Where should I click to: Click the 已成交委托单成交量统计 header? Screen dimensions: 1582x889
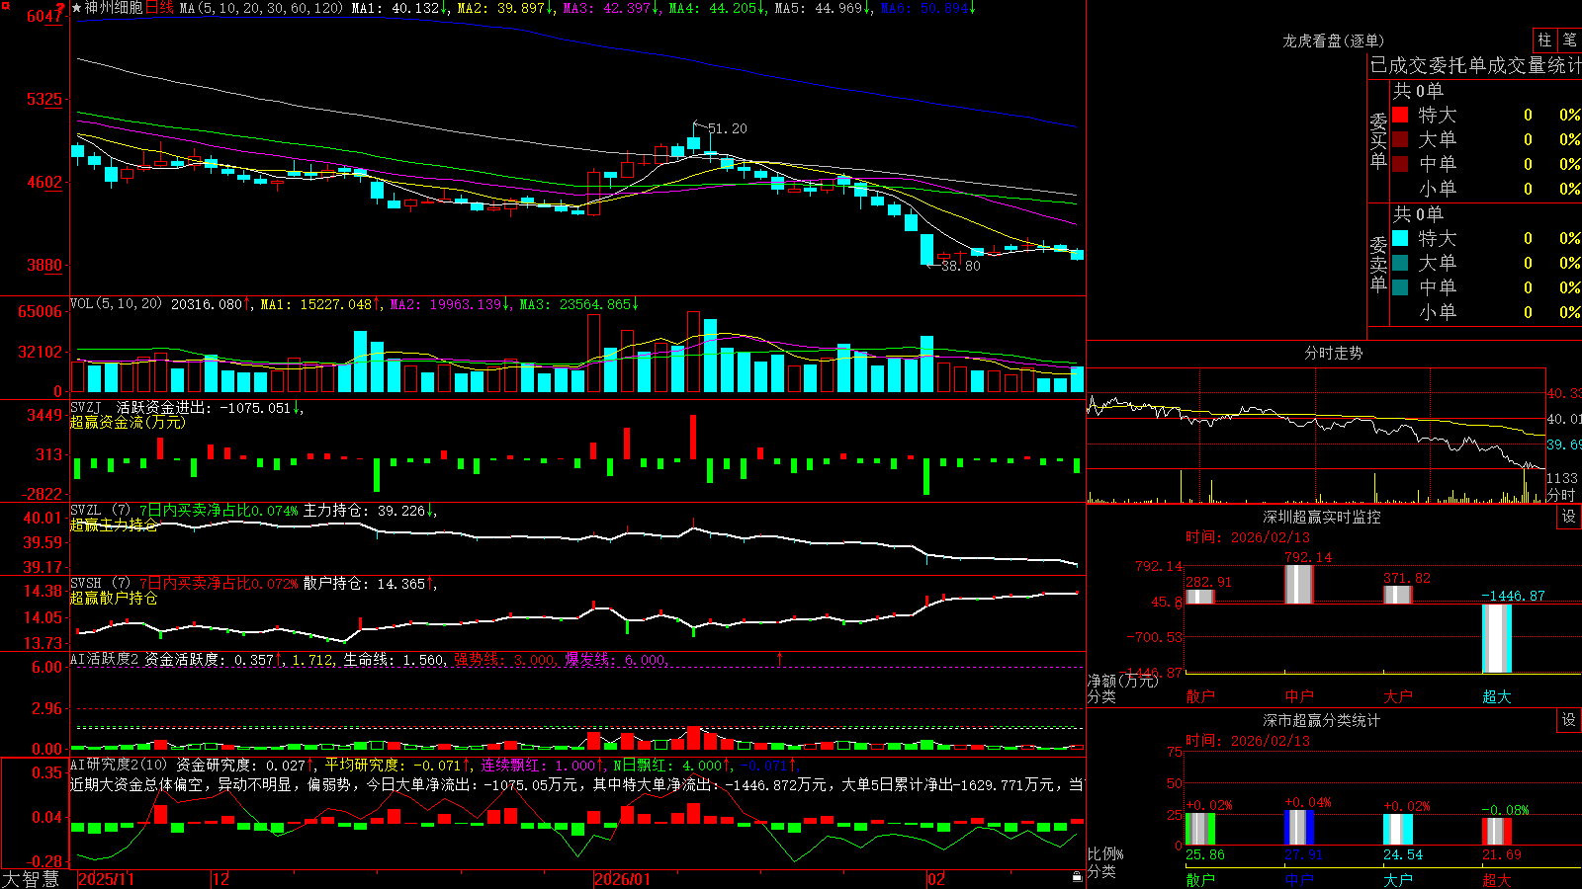tap(1475, 65)
